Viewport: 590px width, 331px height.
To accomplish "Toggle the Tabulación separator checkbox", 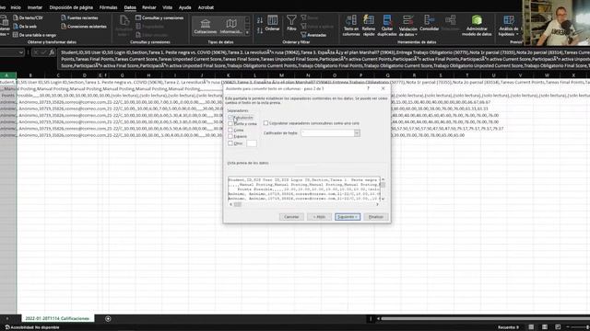I will 230,118.
